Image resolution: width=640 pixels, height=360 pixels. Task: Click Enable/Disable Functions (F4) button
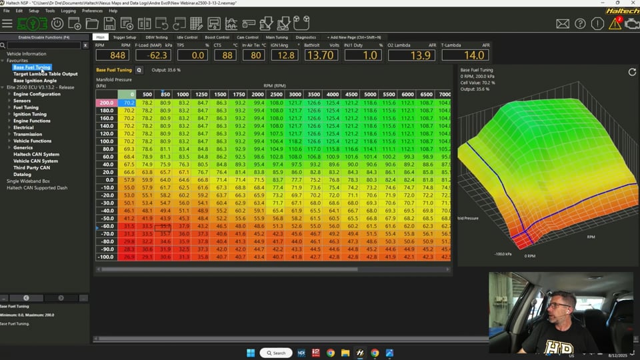point(44,37)
